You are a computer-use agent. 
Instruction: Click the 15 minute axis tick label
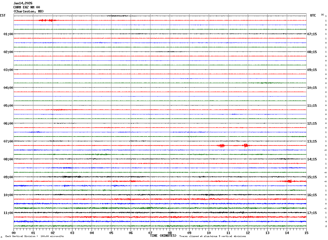coord(306,233)
